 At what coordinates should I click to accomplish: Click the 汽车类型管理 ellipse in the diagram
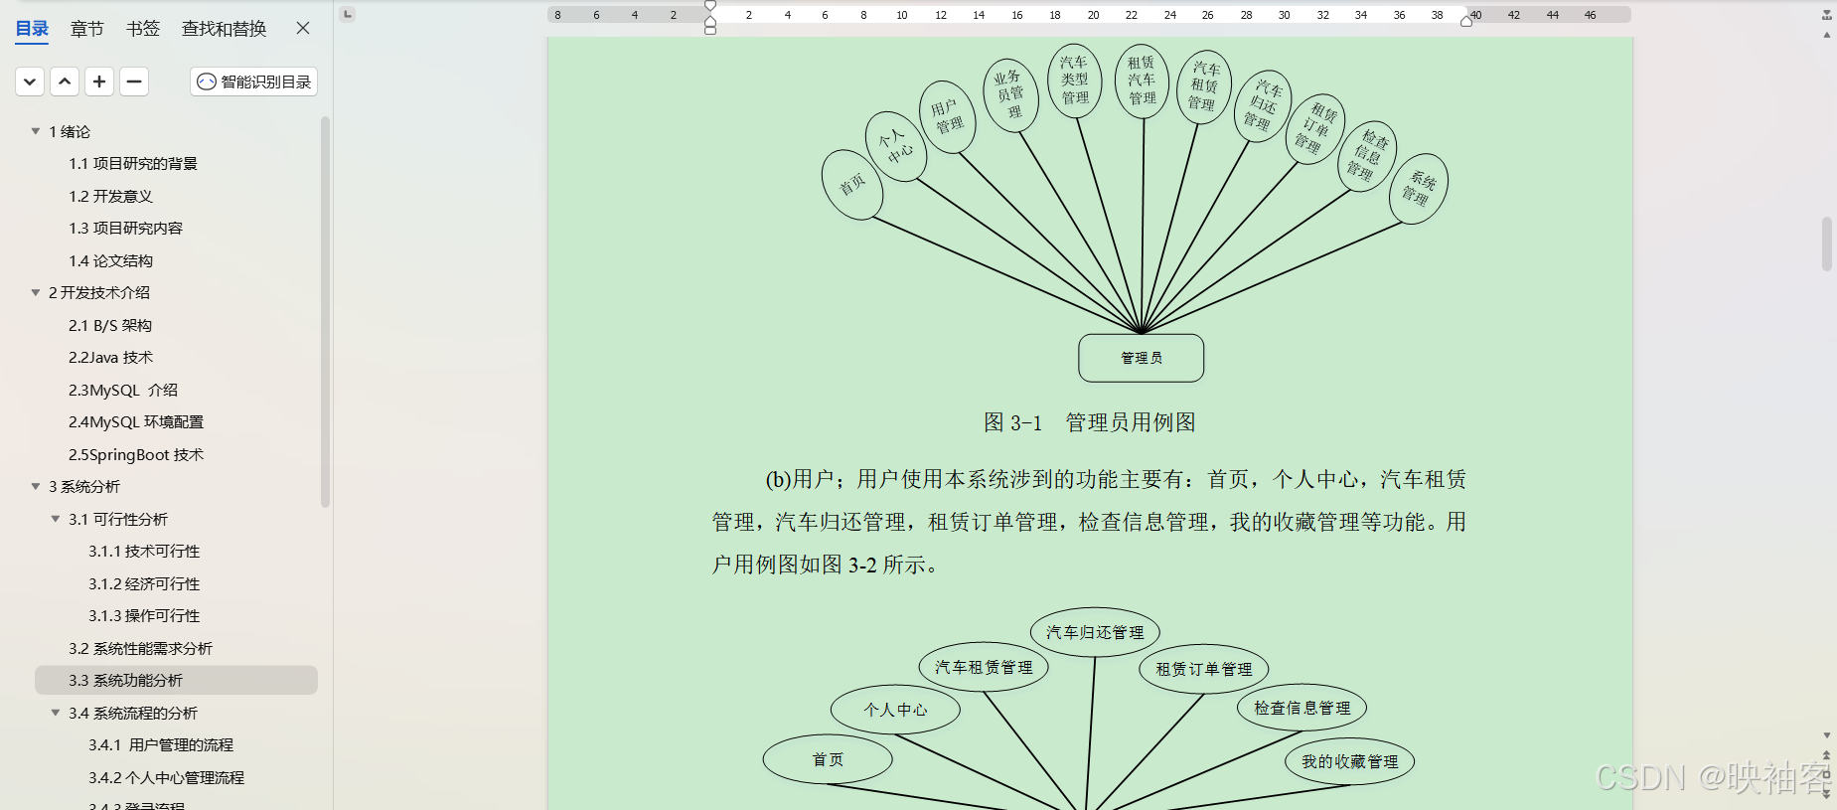pos(1075,81)
